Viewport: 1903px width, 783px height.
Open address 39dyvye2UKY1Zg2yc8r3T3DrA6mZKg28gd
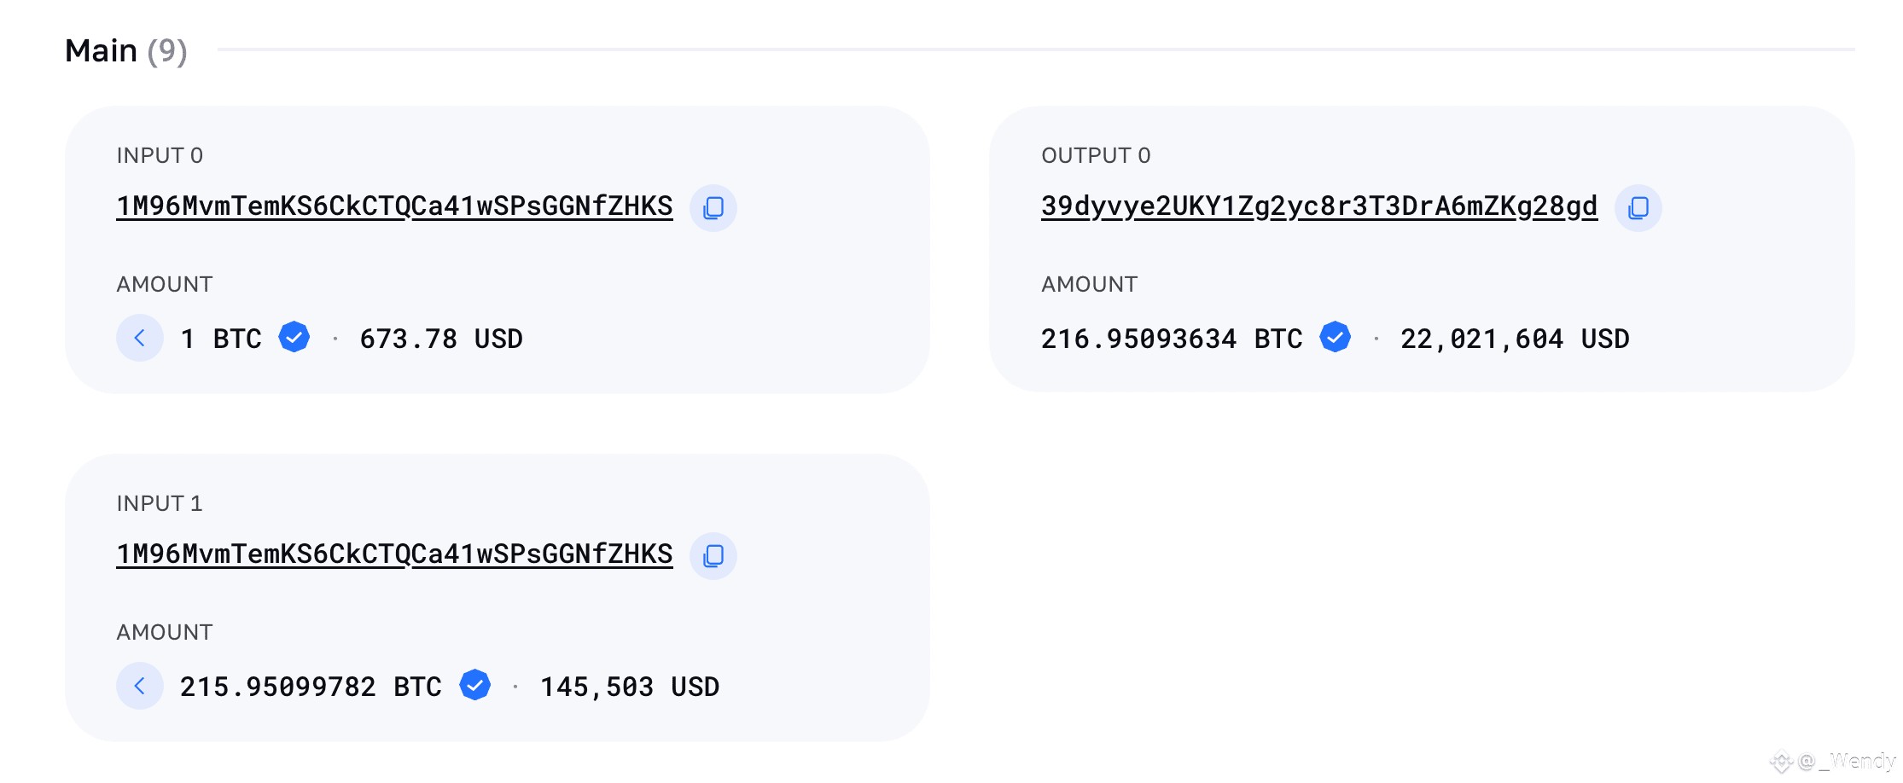(x=1318, y=205)
